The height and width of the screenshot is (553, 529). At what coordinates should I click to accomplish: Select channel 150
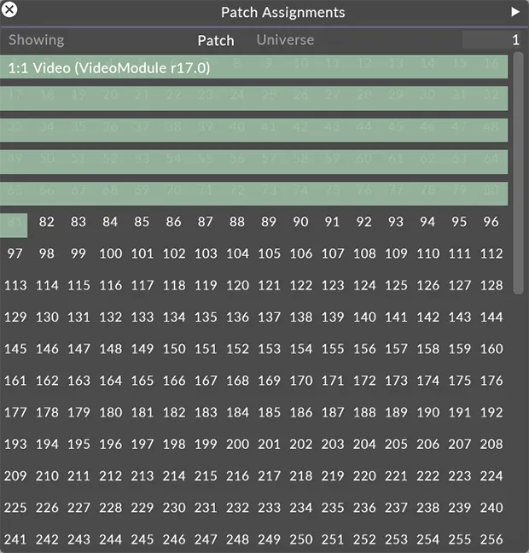174,349
